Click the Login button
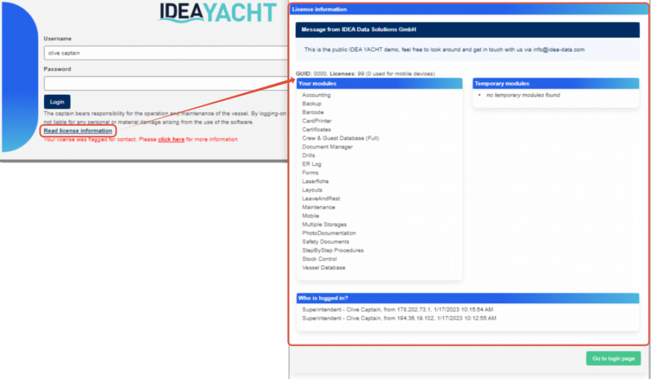 pos(57,102)
